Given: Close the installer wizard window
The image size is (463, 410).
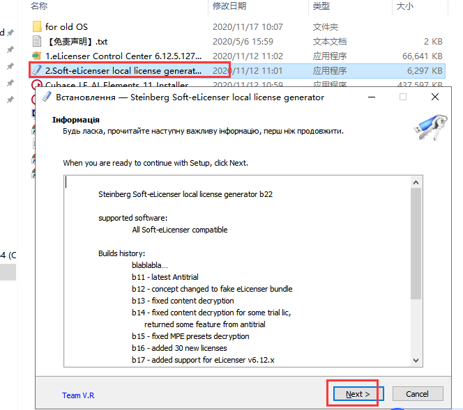Looking at the screenshot, I should point(434,97).
